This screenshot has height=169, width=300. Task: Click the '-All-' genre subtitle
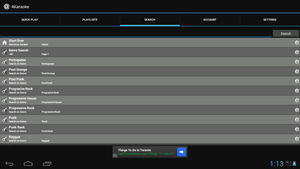tap(11, 54)
